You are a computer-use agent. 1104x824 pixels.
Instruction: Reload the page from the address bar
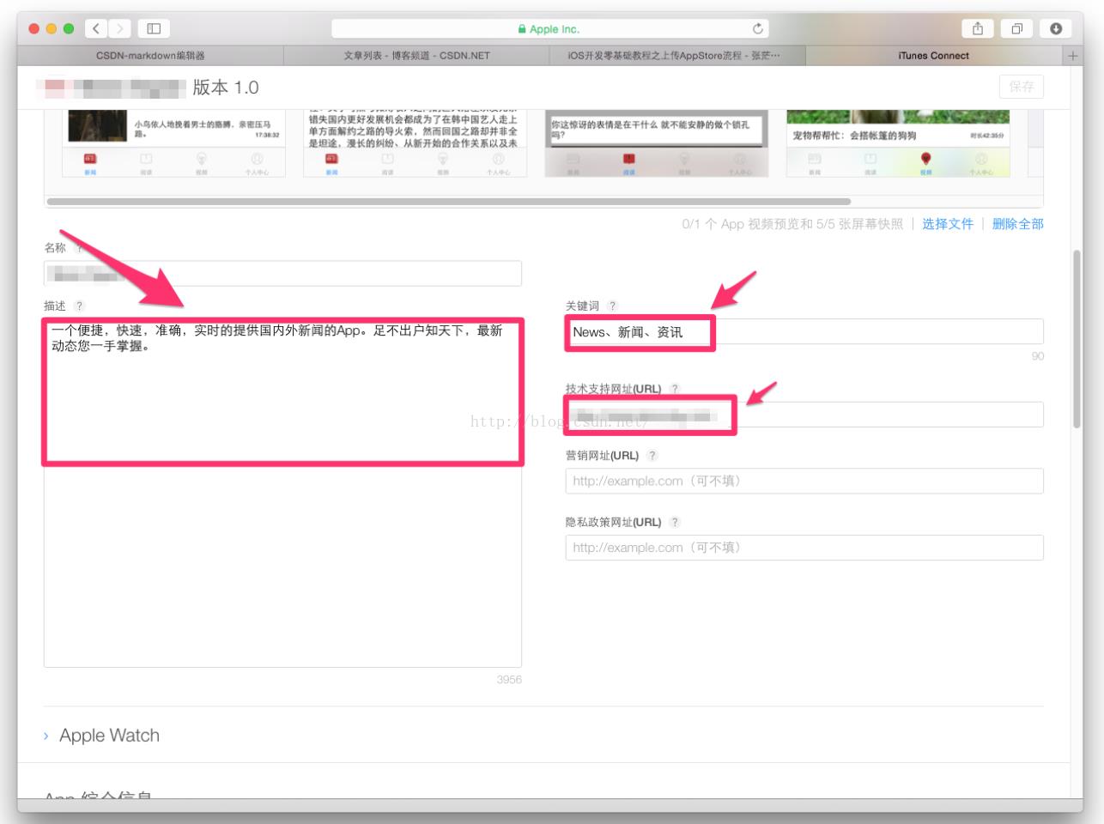click(757, 28)
